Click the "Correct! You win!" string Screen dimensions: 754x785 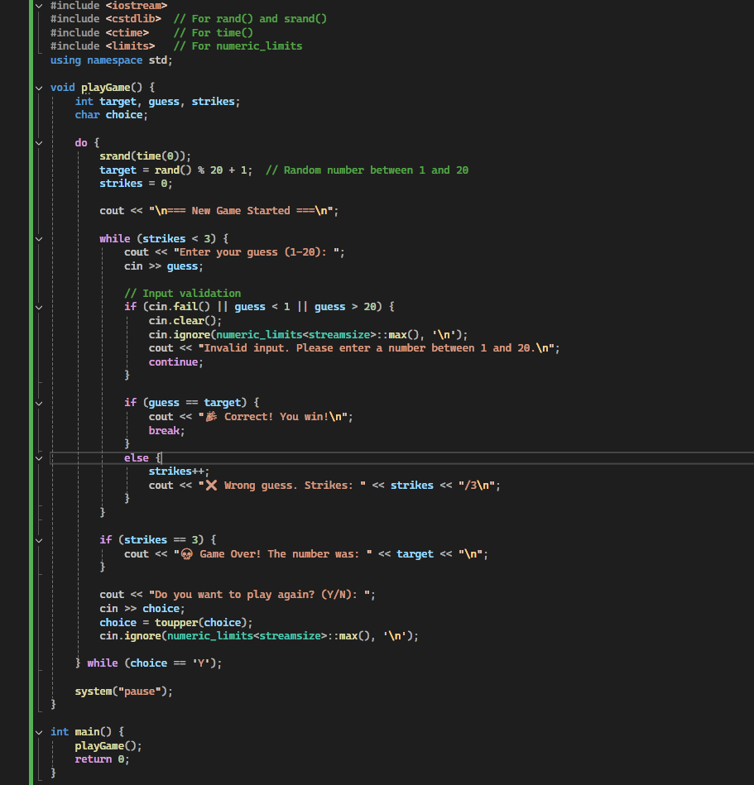click(273, 417)
